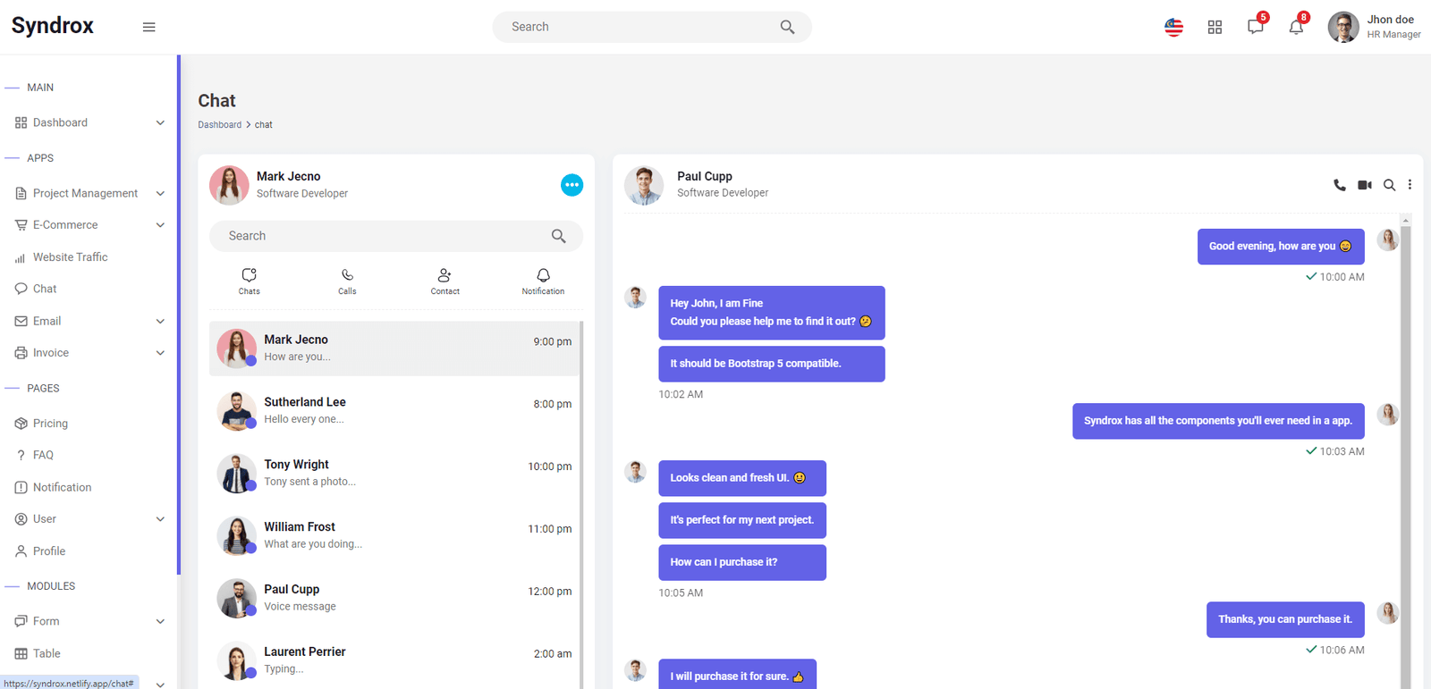Click the Chat bubble icon in sidebar
Image resolution: width=1431 pixels, height=689 pixels.
point(21,289)
